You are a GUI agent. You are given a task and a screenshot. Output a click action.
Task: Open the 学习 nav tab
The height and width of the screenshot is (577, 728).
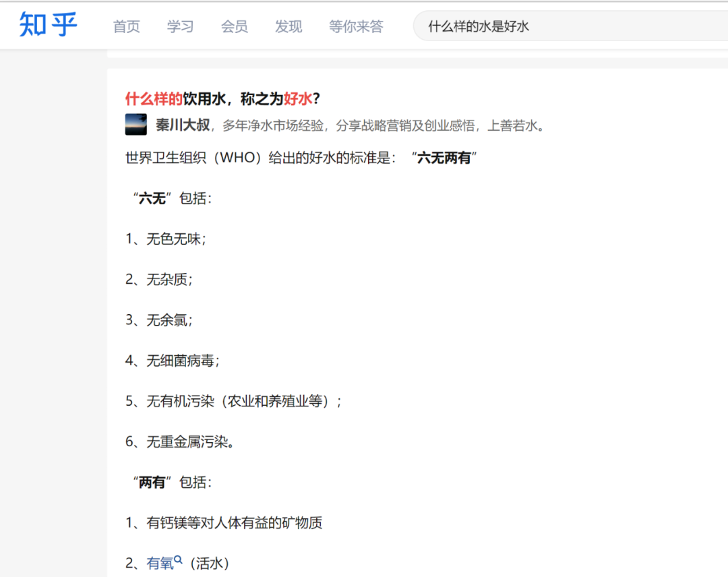tap(180, 26)
